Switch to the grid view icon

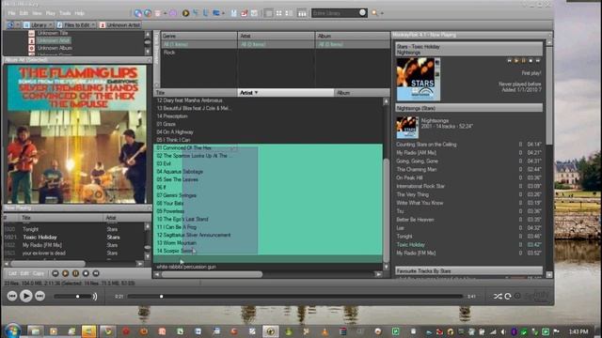pos(278,13)
